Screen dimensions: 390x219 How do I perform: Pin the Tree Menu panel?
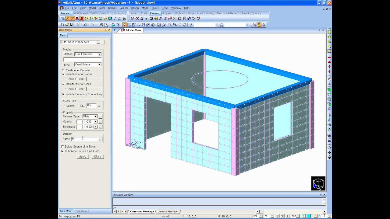point(106,30)
